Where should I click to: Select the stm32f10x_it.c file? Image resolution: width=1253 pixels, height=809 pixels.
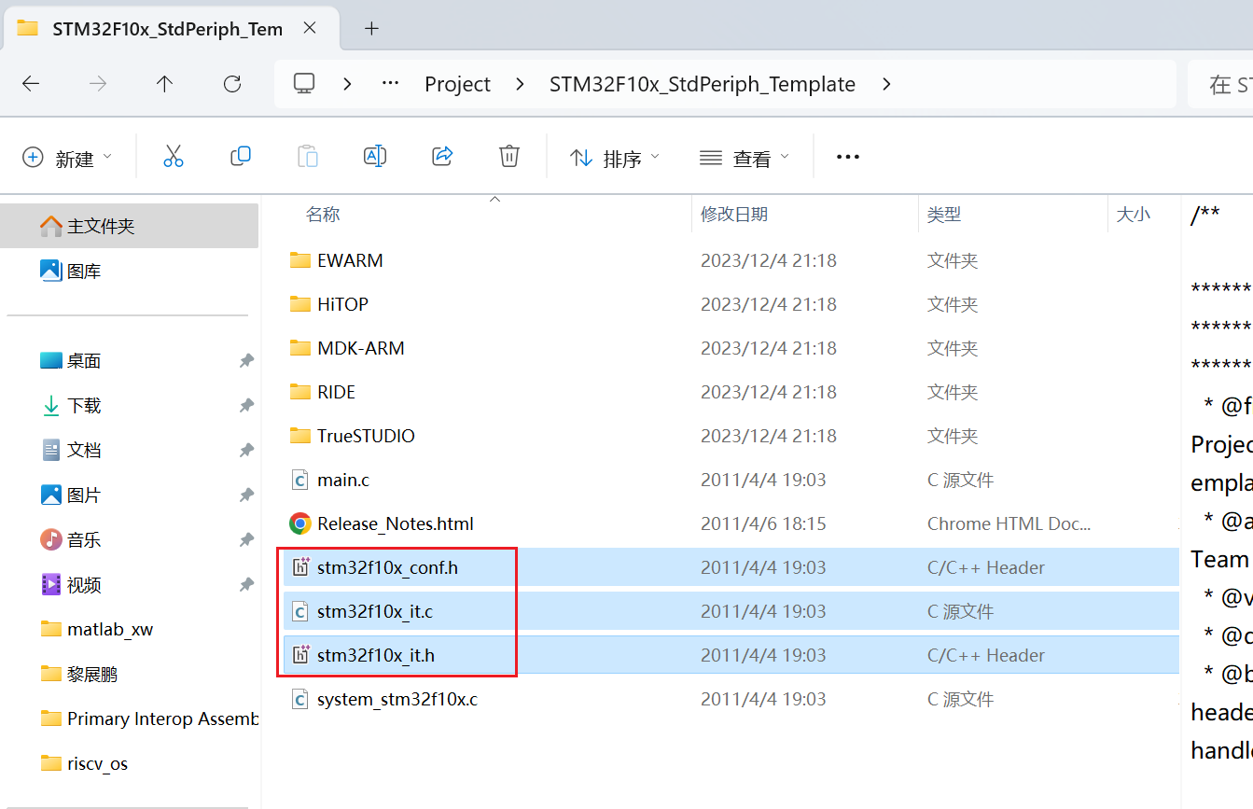click(x=731, y=611)
